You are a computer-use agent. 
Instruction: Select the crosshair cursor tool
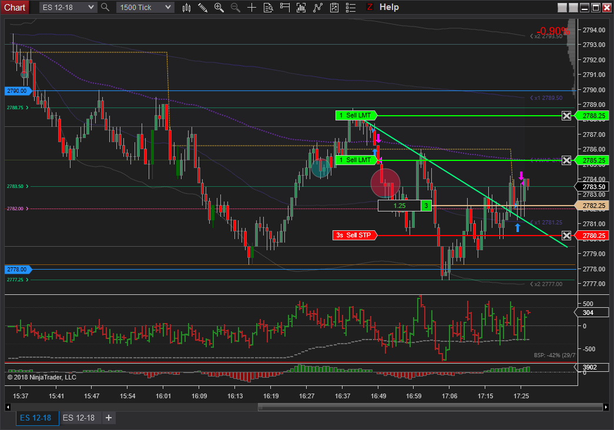click(x=252, y=8)
